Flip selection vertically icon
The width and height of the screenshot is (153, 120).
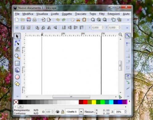pyautogui.click(x=55, y=27)
